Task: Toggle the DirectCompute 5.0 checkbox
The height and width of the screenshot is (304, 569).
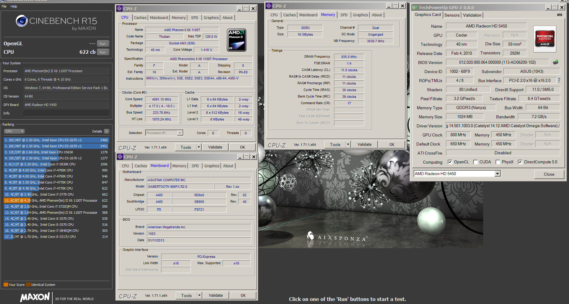Action: (x=520, y=162)
